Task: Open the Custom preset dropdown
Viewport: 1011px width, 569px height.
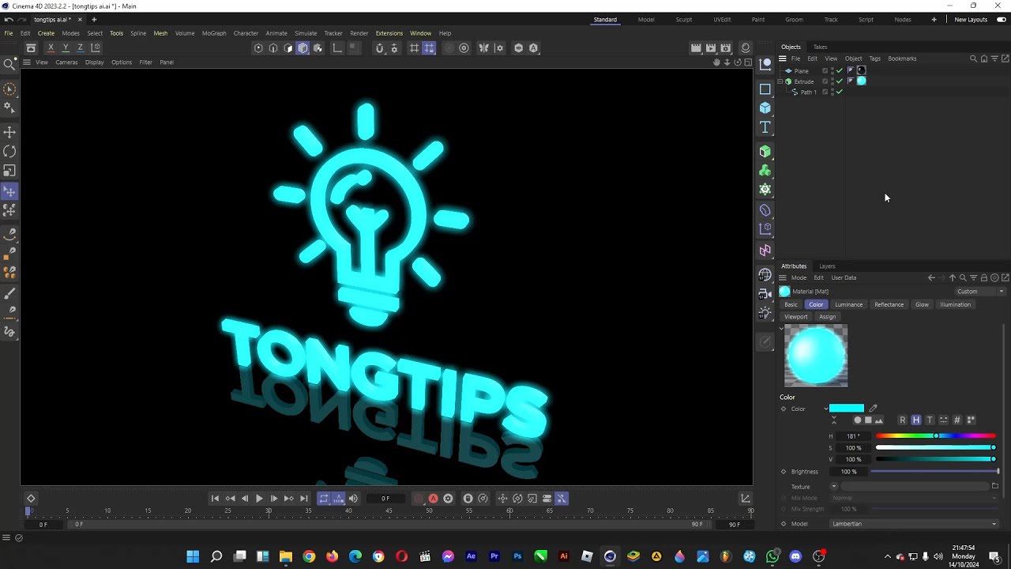Action: pyautogui.click(x=980, y=291)
